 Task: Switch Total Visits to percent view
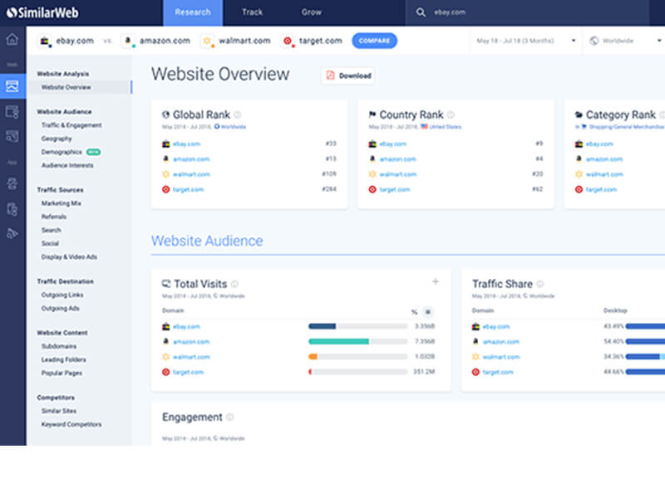[x=414, y=312]
